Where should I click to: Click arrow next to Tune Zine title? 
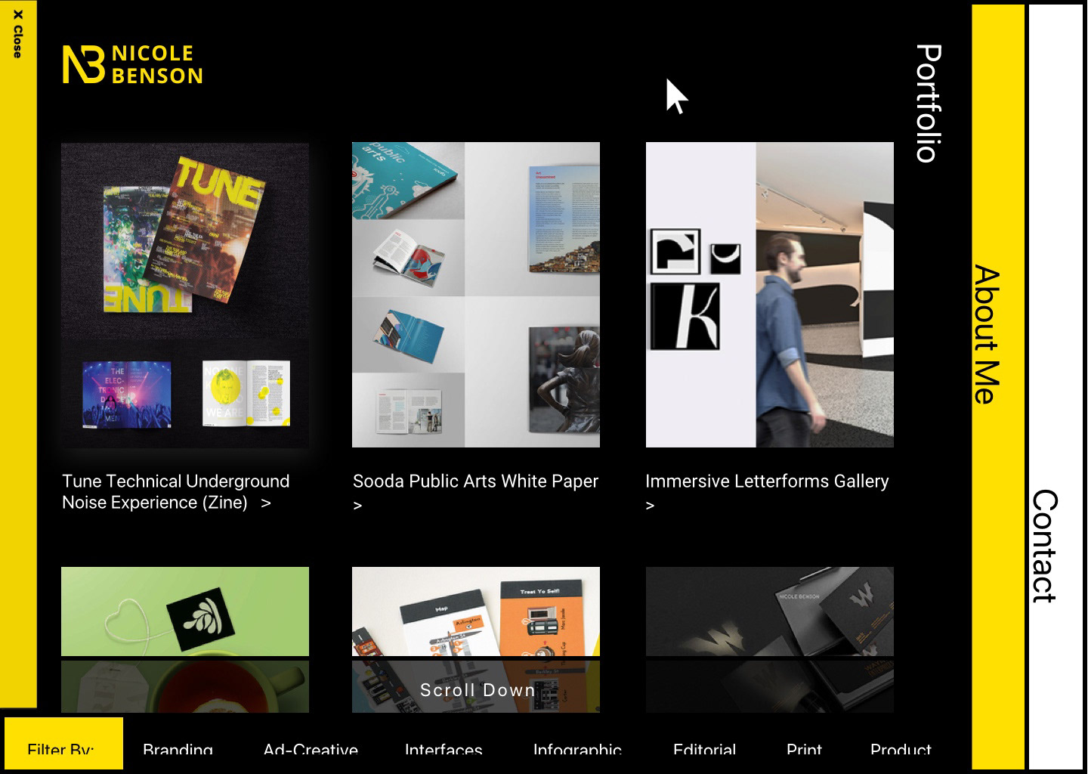[x=266, y=503]
